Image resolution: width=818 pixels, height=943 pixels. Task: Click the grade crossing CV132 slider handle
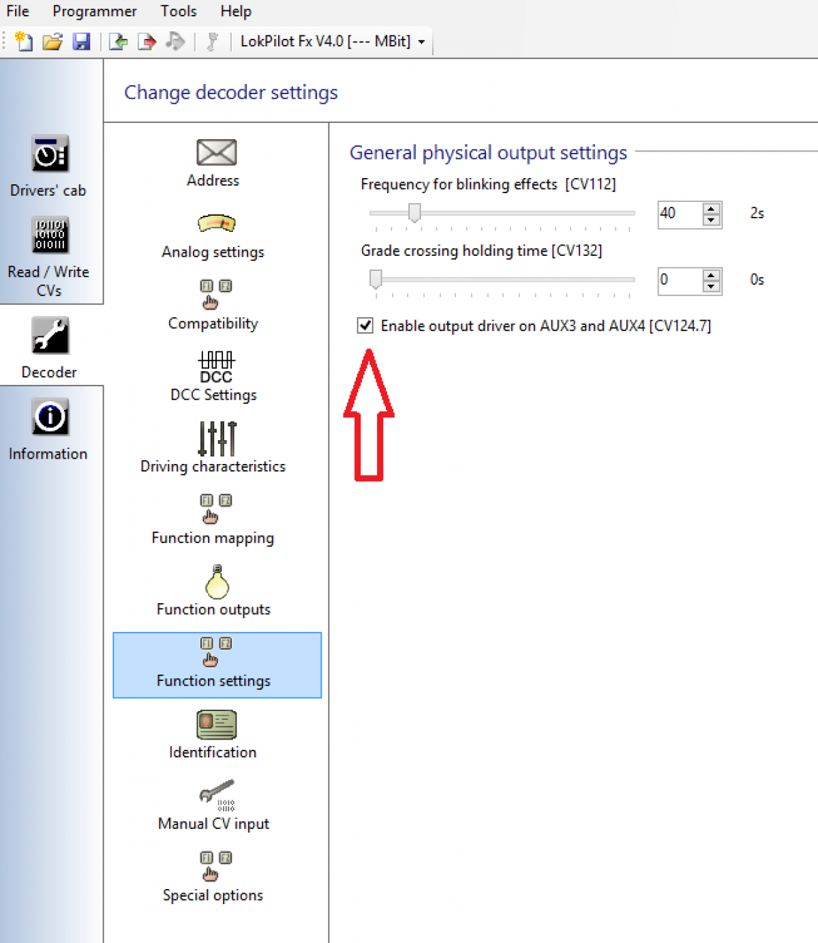tap(376, 279)
